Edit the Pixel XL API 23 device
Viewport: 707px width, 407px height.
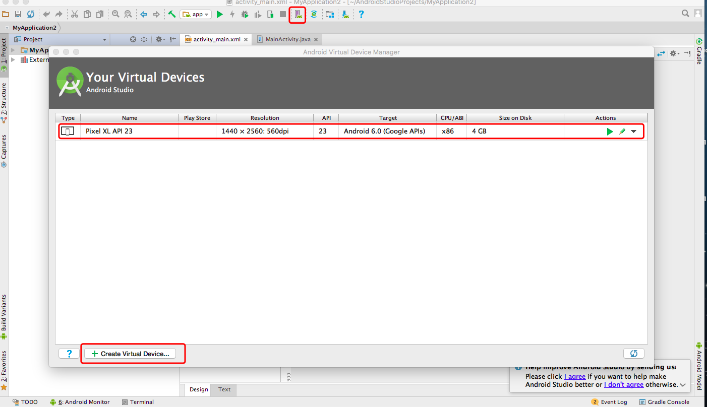pyautogui.click(x=622, y=131)
